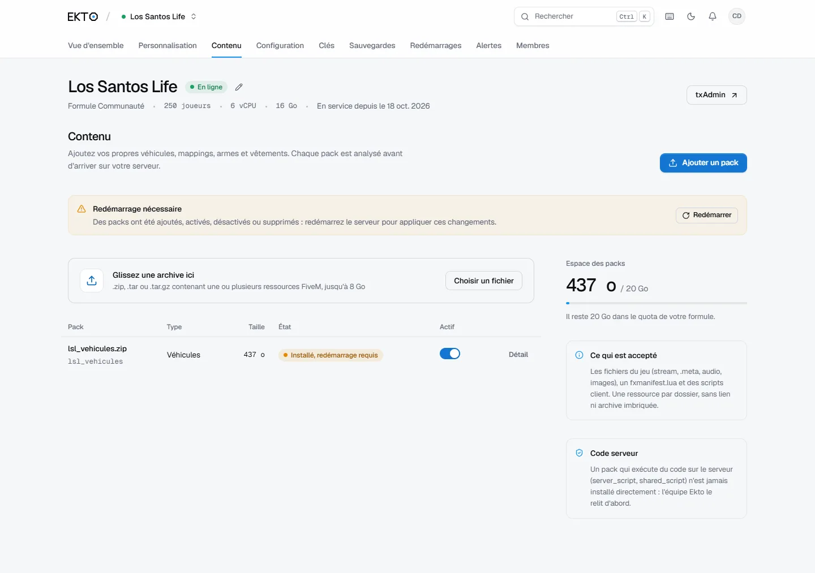The height and width of the screenshot is (573, 815).
Task: Click the Pack column header
Action: [76, 327]
